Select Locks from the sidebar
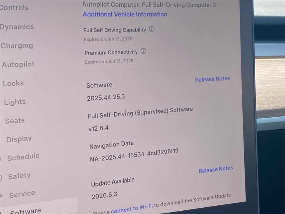The height and width of the screenshot is (214, 285). (x=13, y=83)
